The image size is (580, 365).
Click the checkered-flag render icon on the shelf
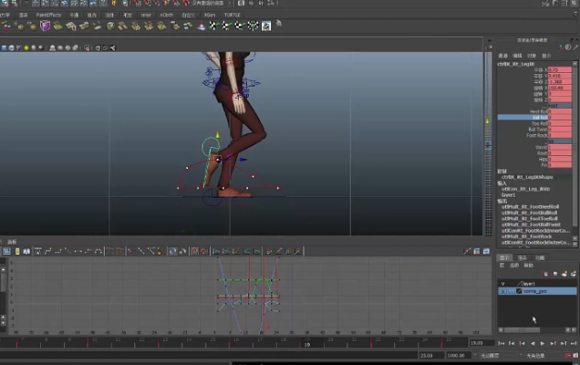pos(214,26)
